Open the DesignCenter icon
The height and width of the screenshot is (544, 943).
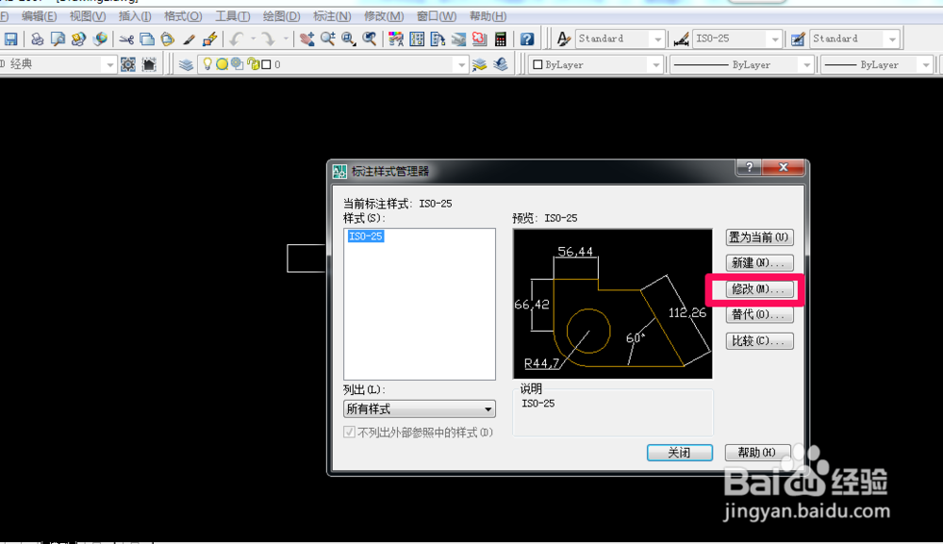(x=417, y=40)
